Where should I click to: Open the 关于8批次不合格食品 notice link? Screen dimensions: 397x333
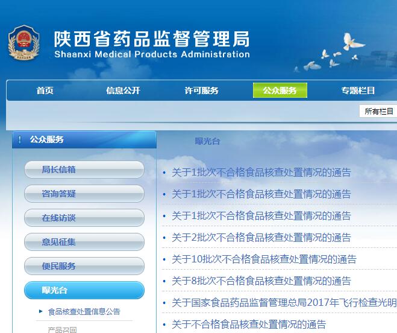point(261,281)
